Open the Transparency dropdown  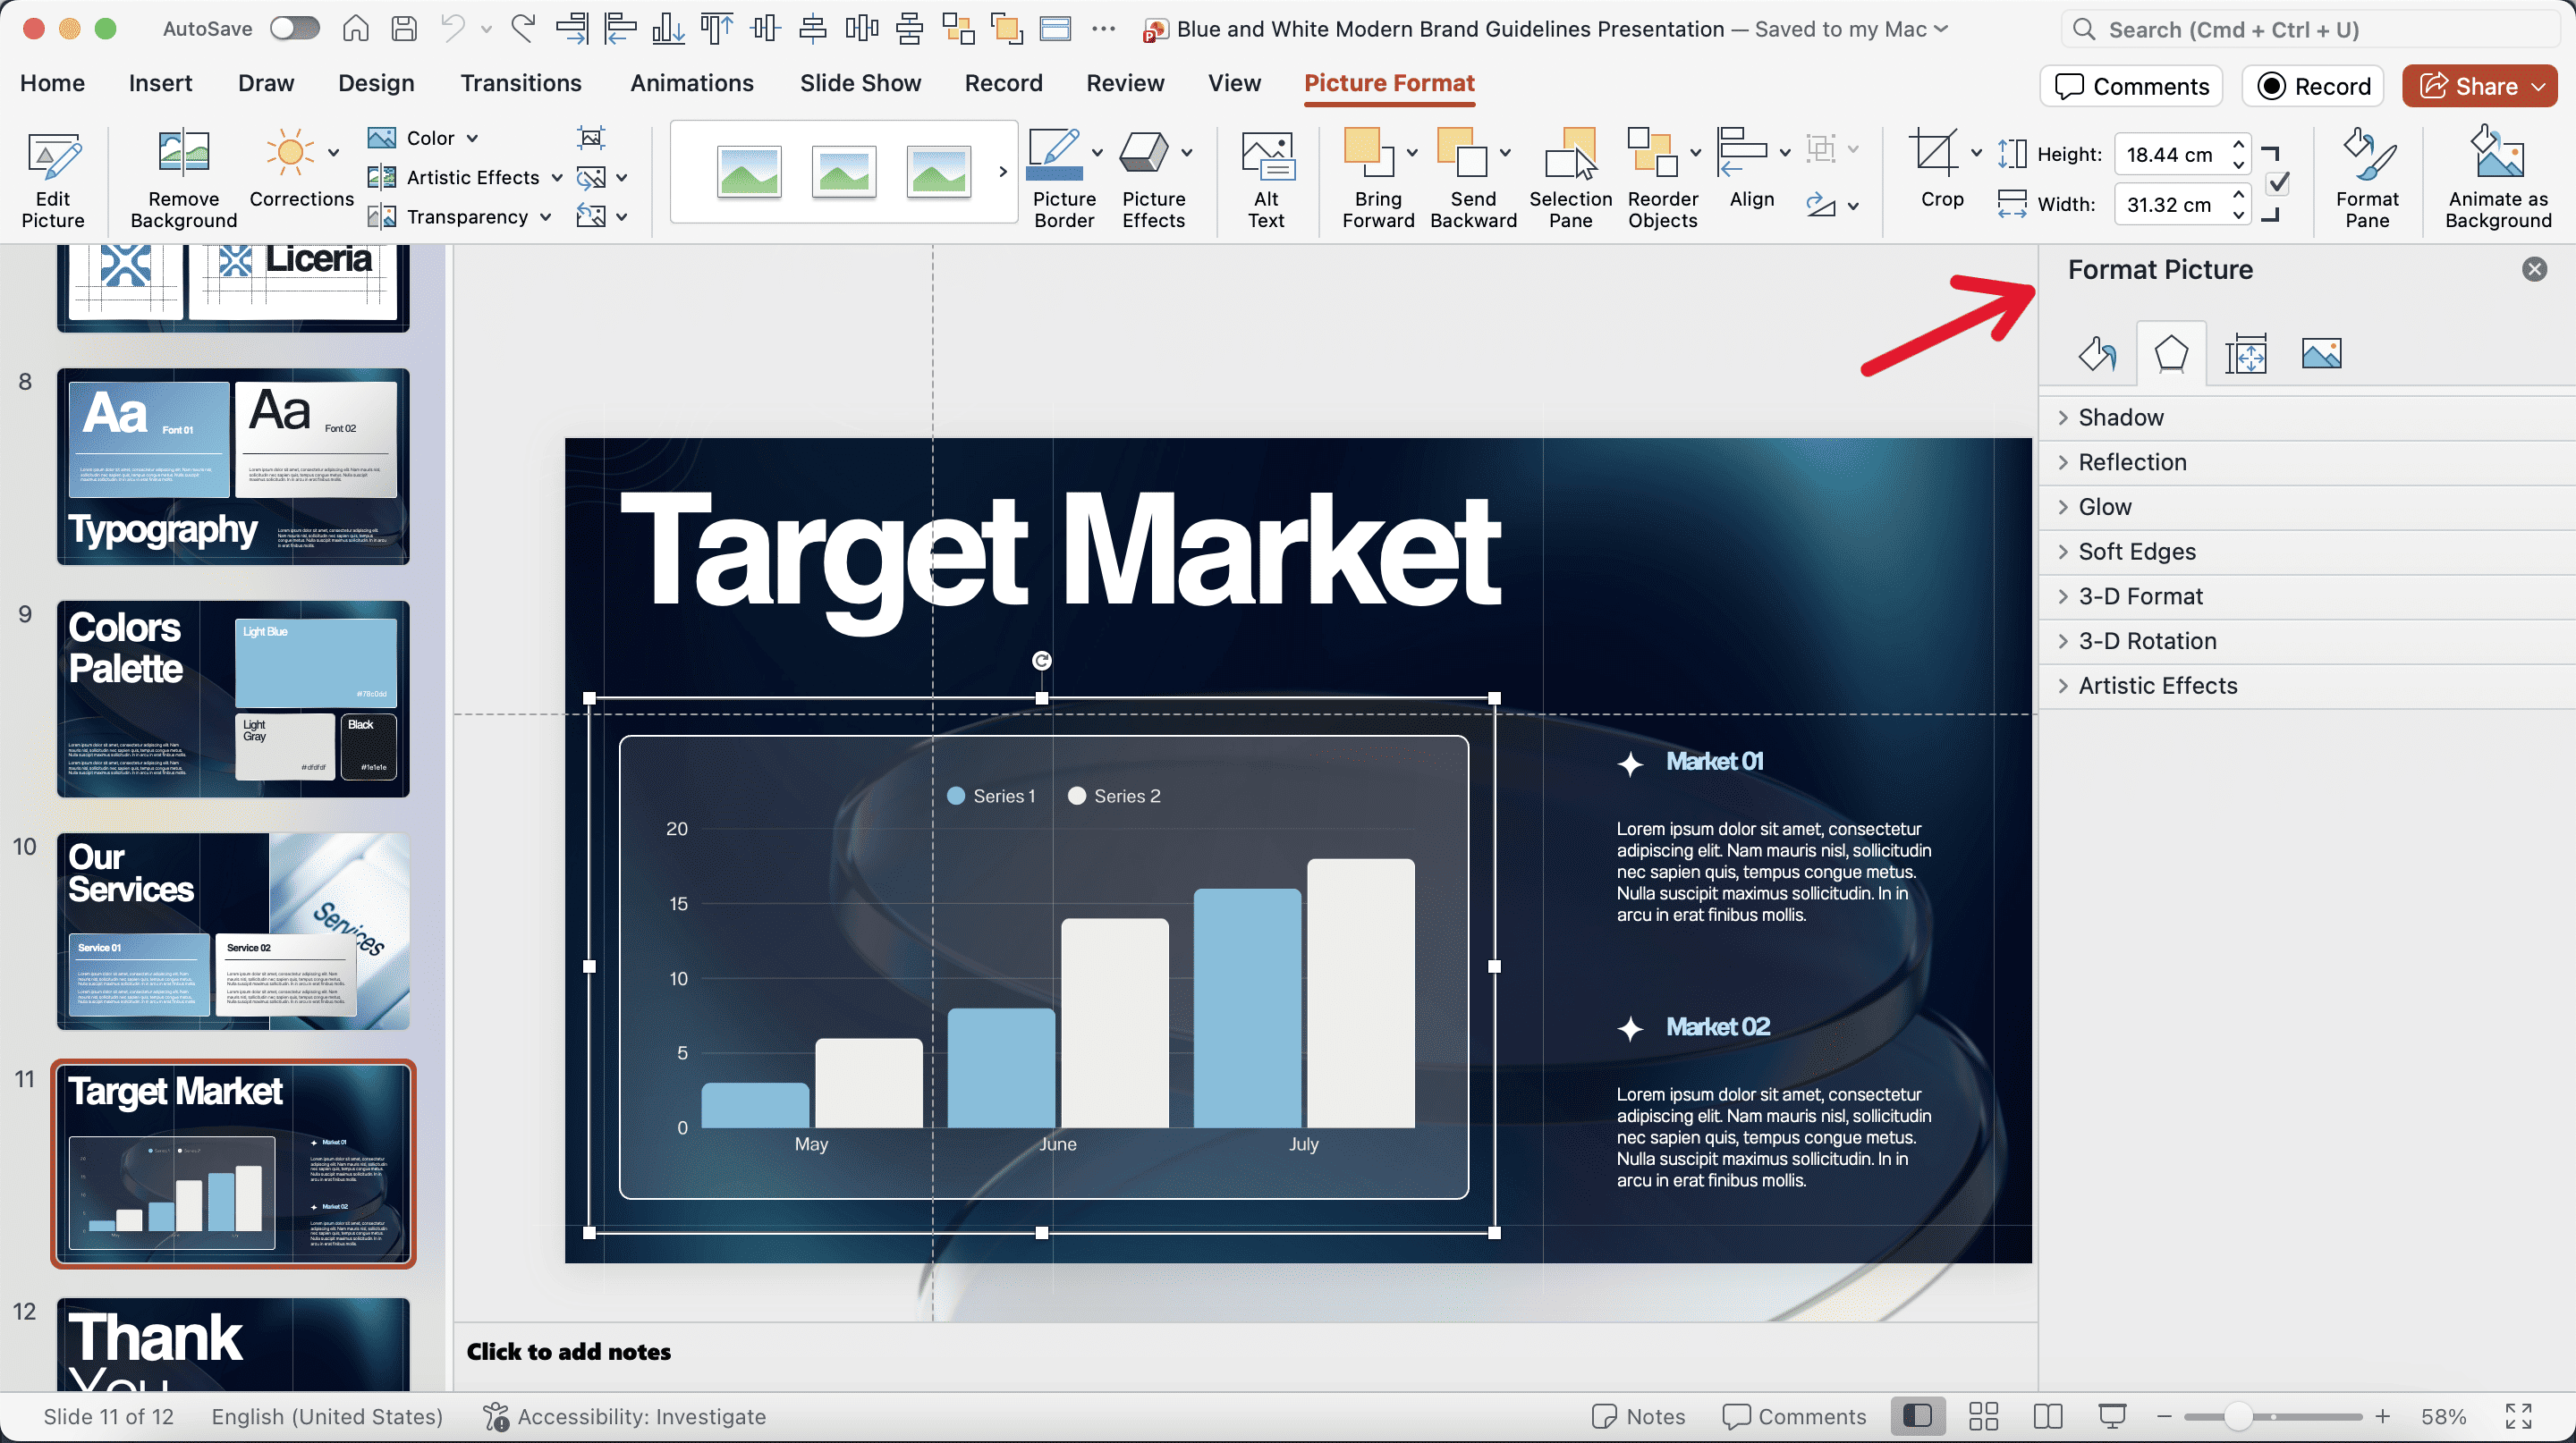pyautogui.click(x=459, y=217)
